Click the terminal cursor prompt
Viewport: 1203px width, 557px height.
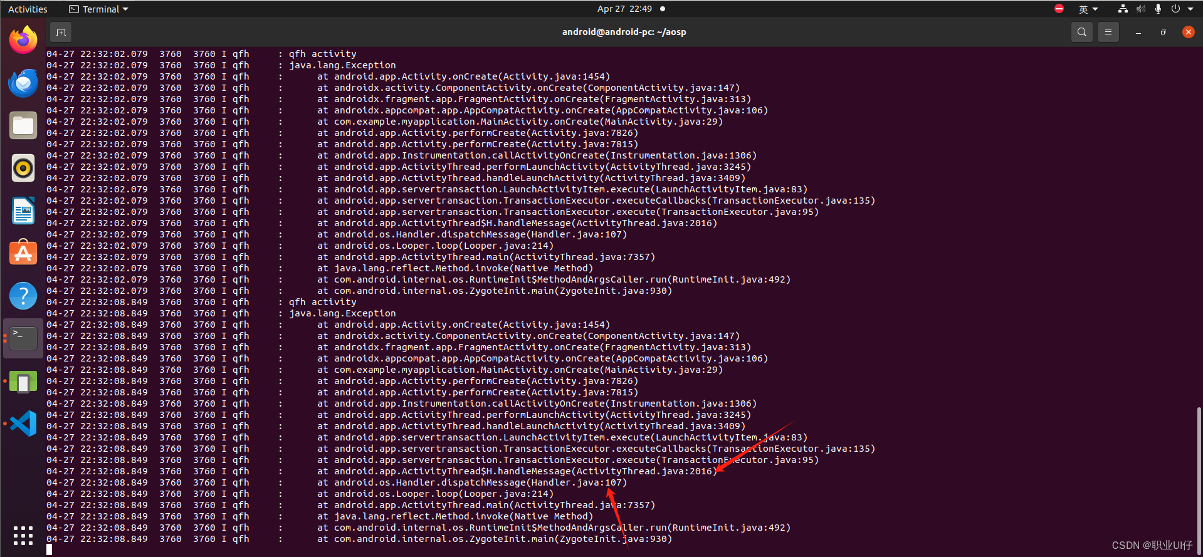49,549
